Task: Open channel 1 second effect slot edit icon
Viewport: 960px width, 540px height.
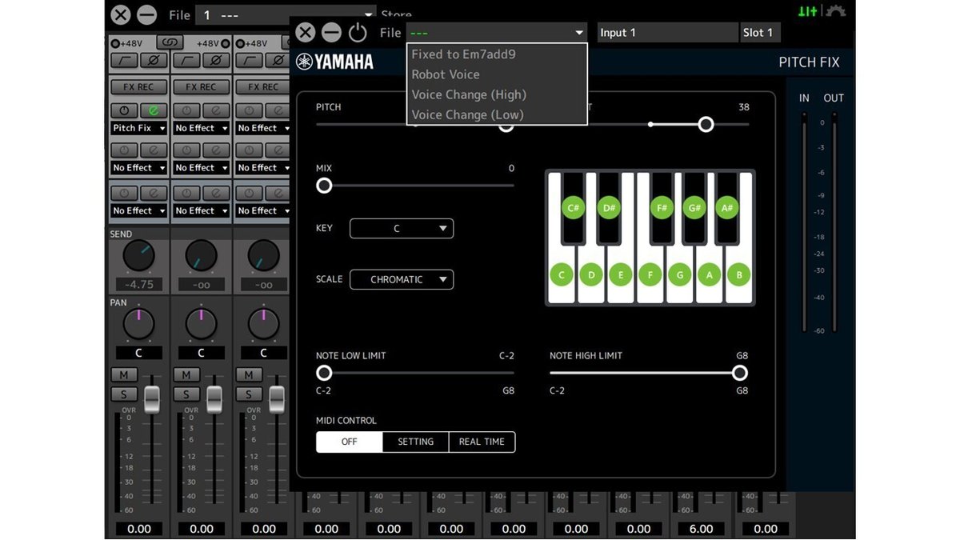Action: [x=153, y=150]
